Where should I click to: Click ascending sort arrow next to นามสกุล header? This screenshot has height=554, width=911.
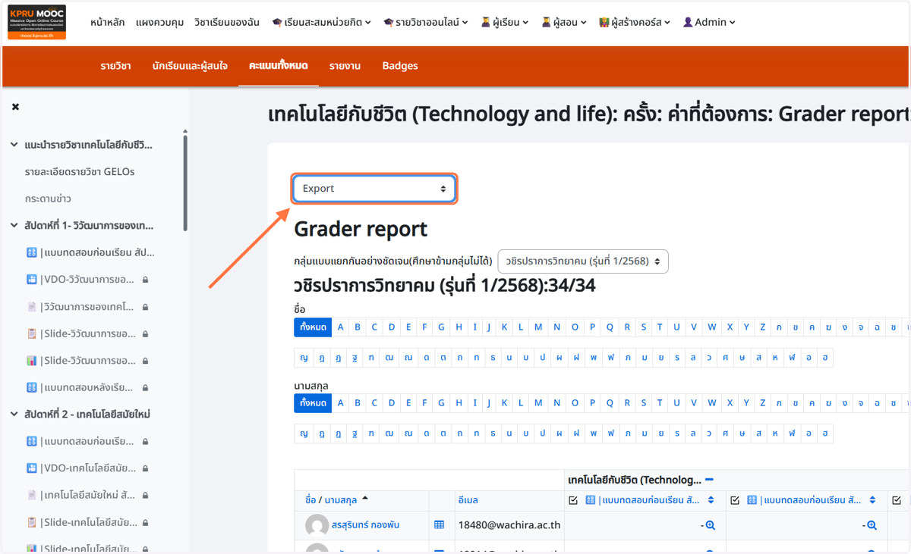tap(365, 499)
